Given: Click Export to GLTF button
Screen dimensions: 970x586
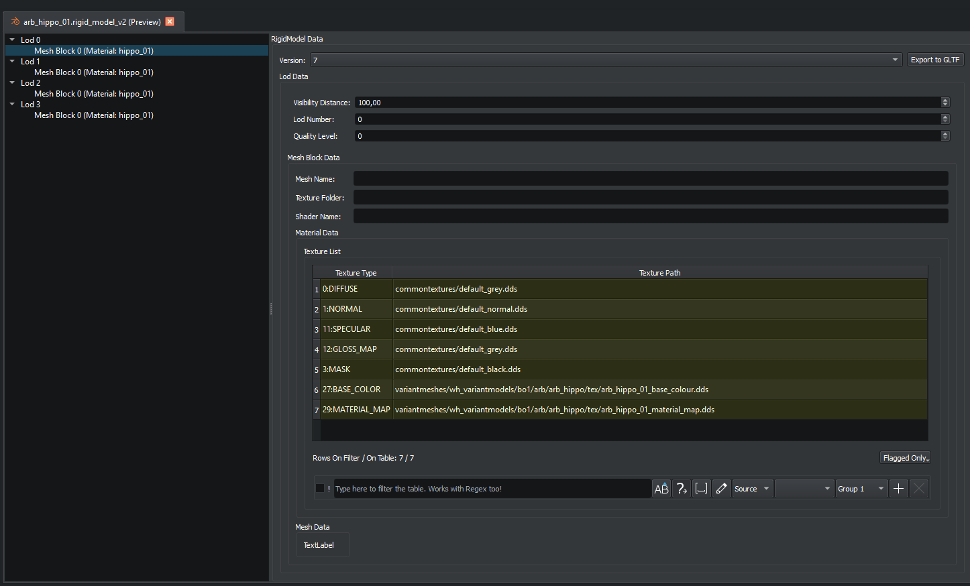Looking at the screenshot, I should 935,60.
